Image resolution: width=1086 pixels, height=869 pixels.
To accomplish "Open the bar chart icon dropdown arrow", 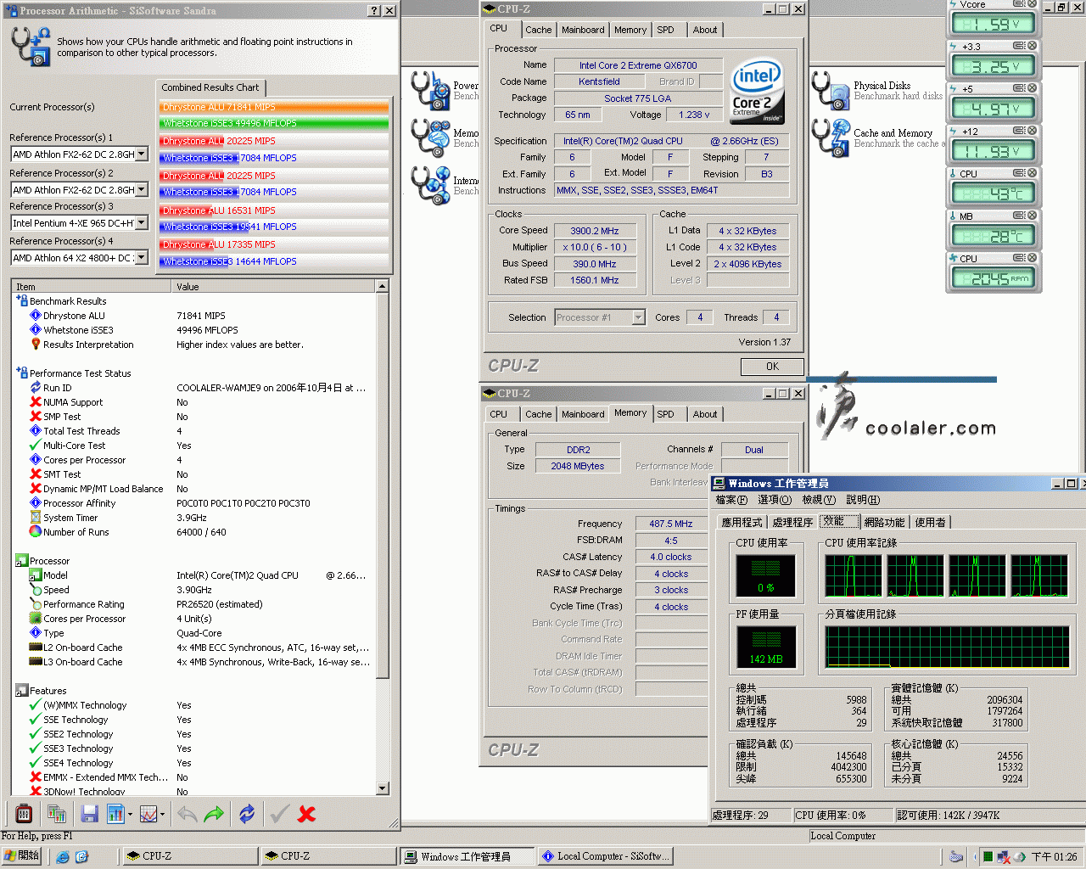I will pos(130,815).
